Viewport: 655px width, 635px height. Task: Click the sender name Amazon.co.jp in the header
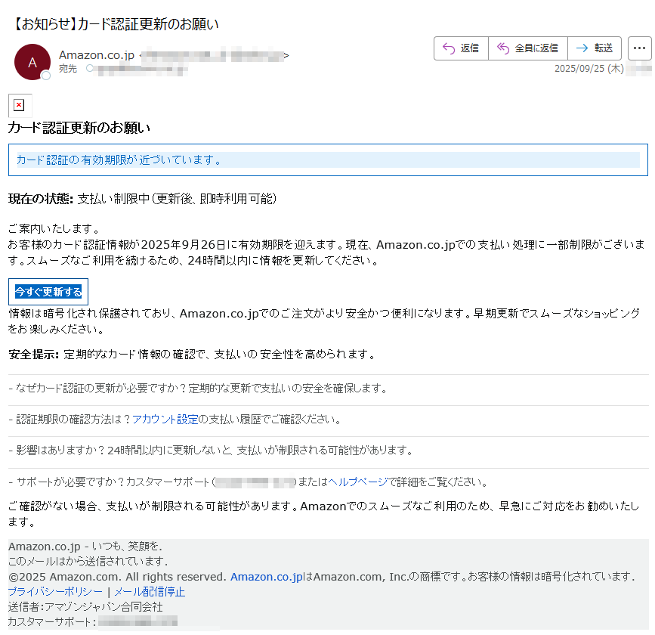click(97, 55)
